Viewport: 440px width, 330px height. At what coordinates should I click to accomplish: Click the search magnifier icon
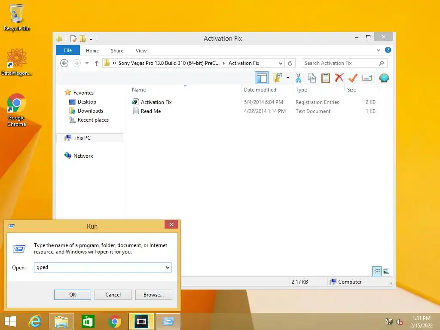click(x=381, y=63)
